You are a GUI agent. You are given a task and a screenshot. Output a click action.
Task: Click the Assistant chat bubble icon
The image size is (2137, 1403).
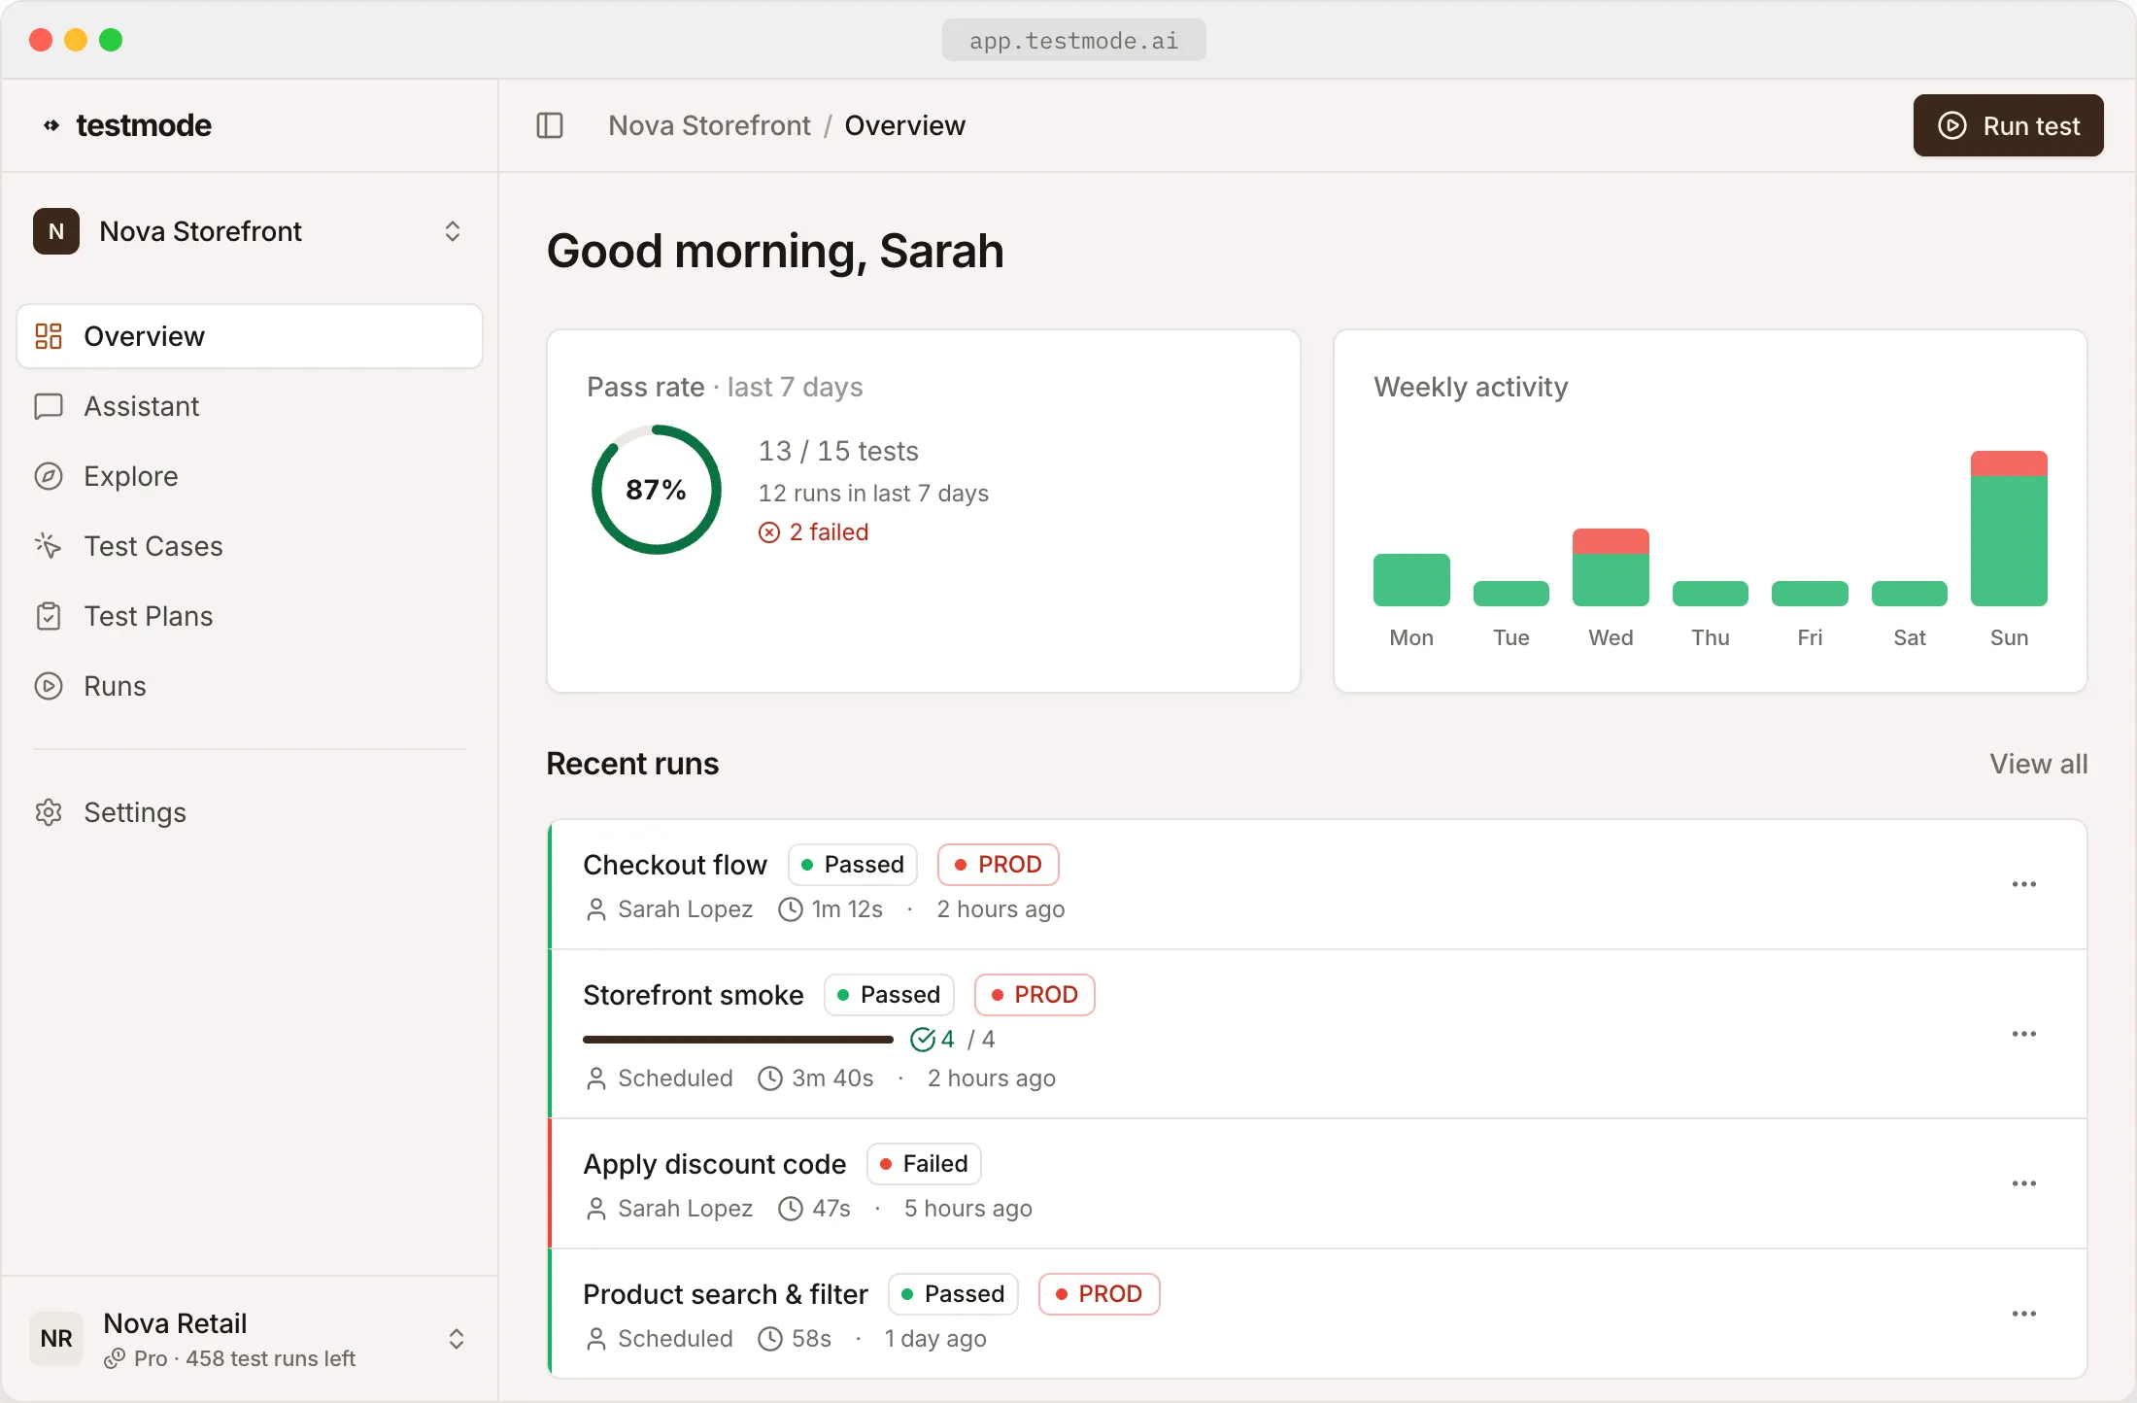(49, 406)
